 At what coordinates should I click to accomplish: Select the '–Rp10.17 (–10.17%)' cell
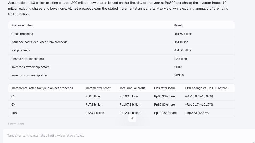[x=199, y=105]
